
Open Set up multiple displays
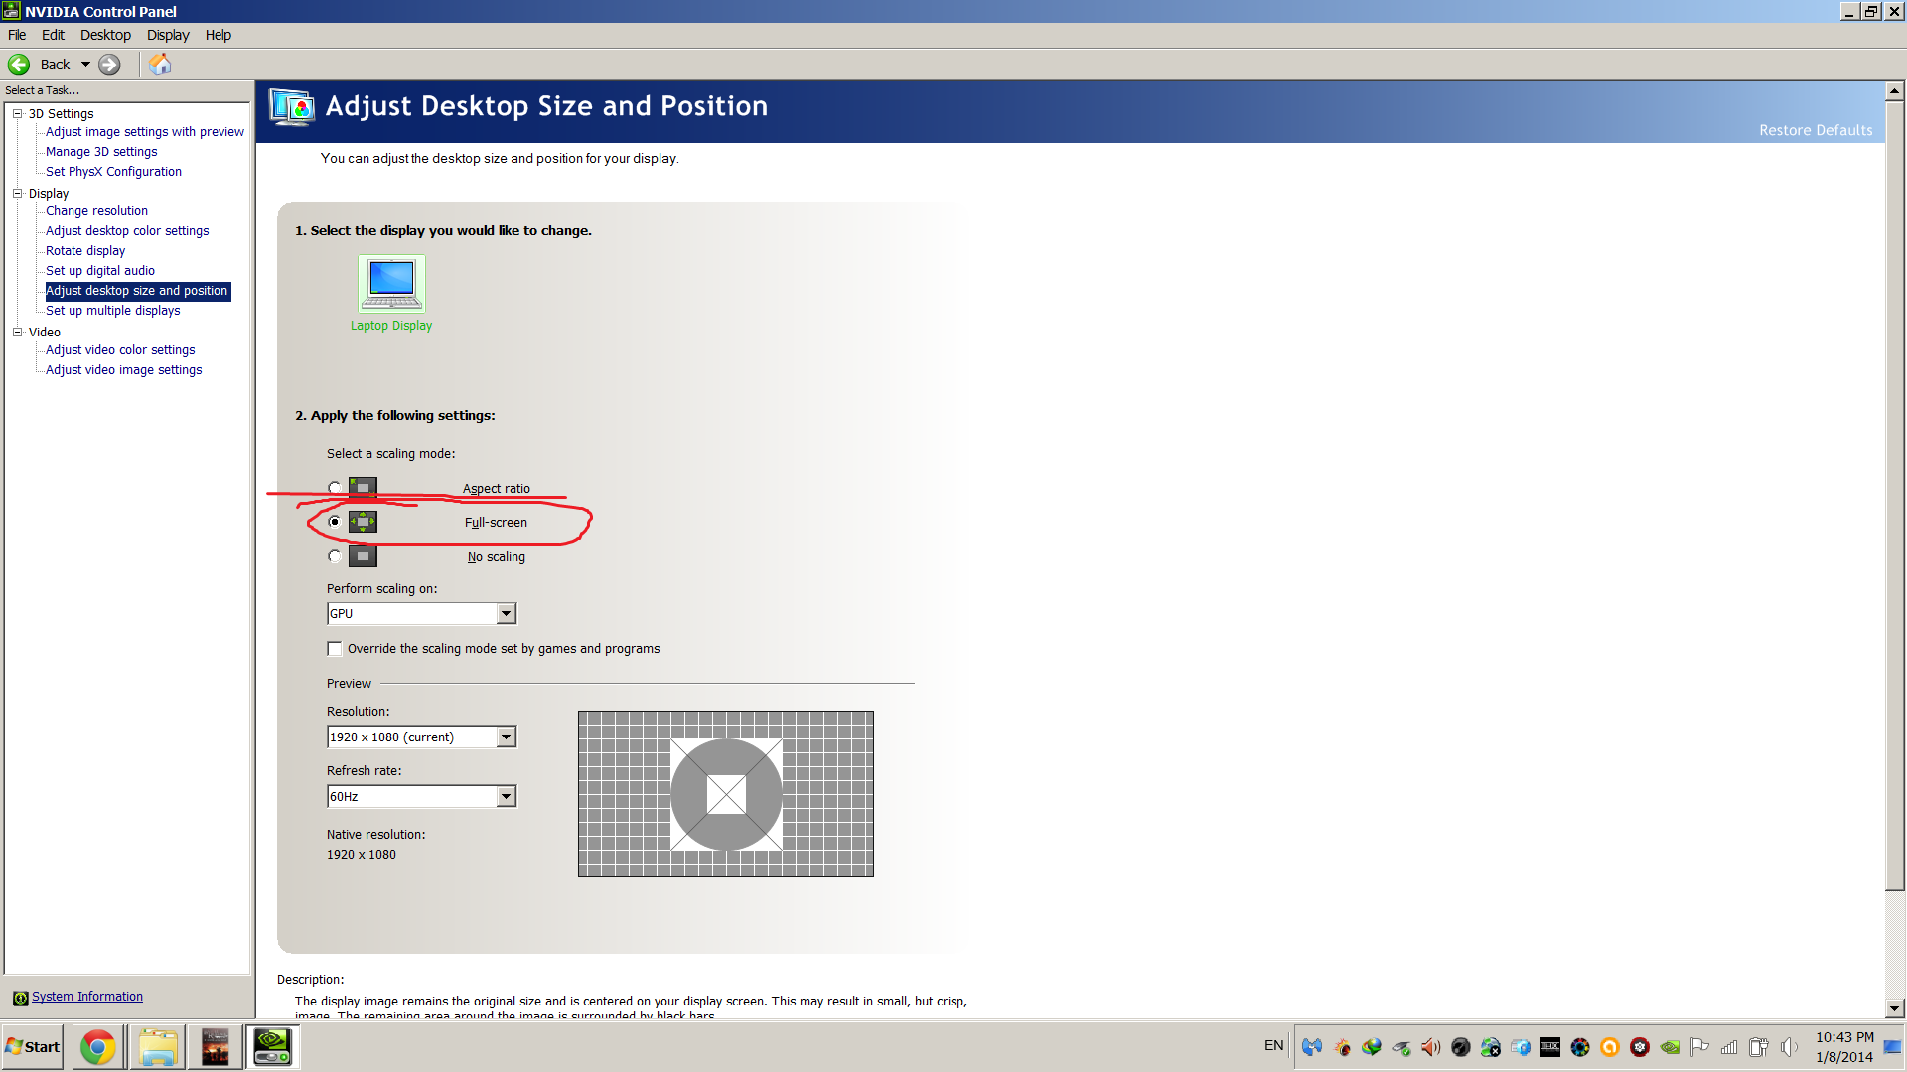pos(113,311)
